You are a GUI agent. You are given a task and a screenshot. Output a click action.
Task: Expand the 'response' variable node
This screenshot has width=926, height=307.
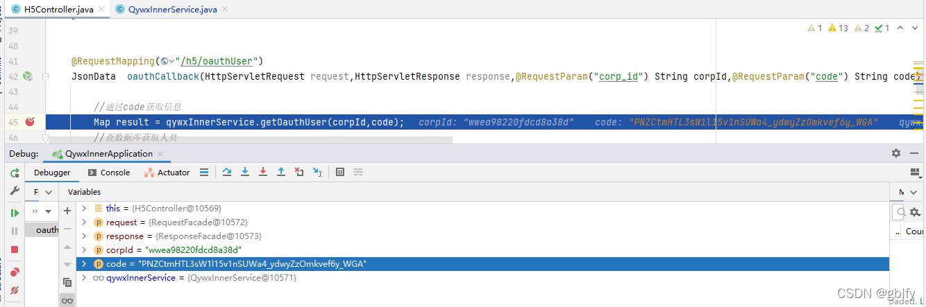pos(85,236)
